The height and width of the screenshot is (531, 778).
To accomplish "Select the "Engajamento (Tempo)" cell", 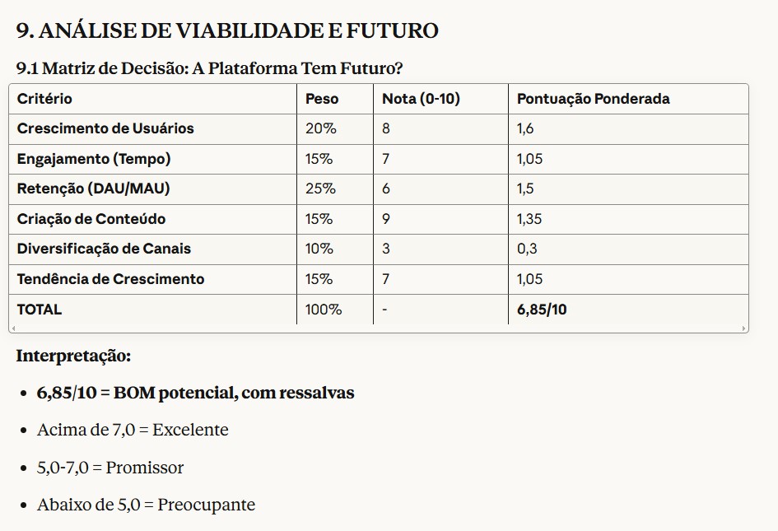I will [94, 159].
